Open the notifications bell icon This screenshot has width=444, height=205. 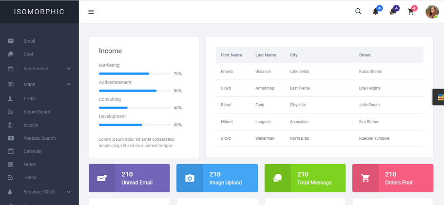pos(375,12)
